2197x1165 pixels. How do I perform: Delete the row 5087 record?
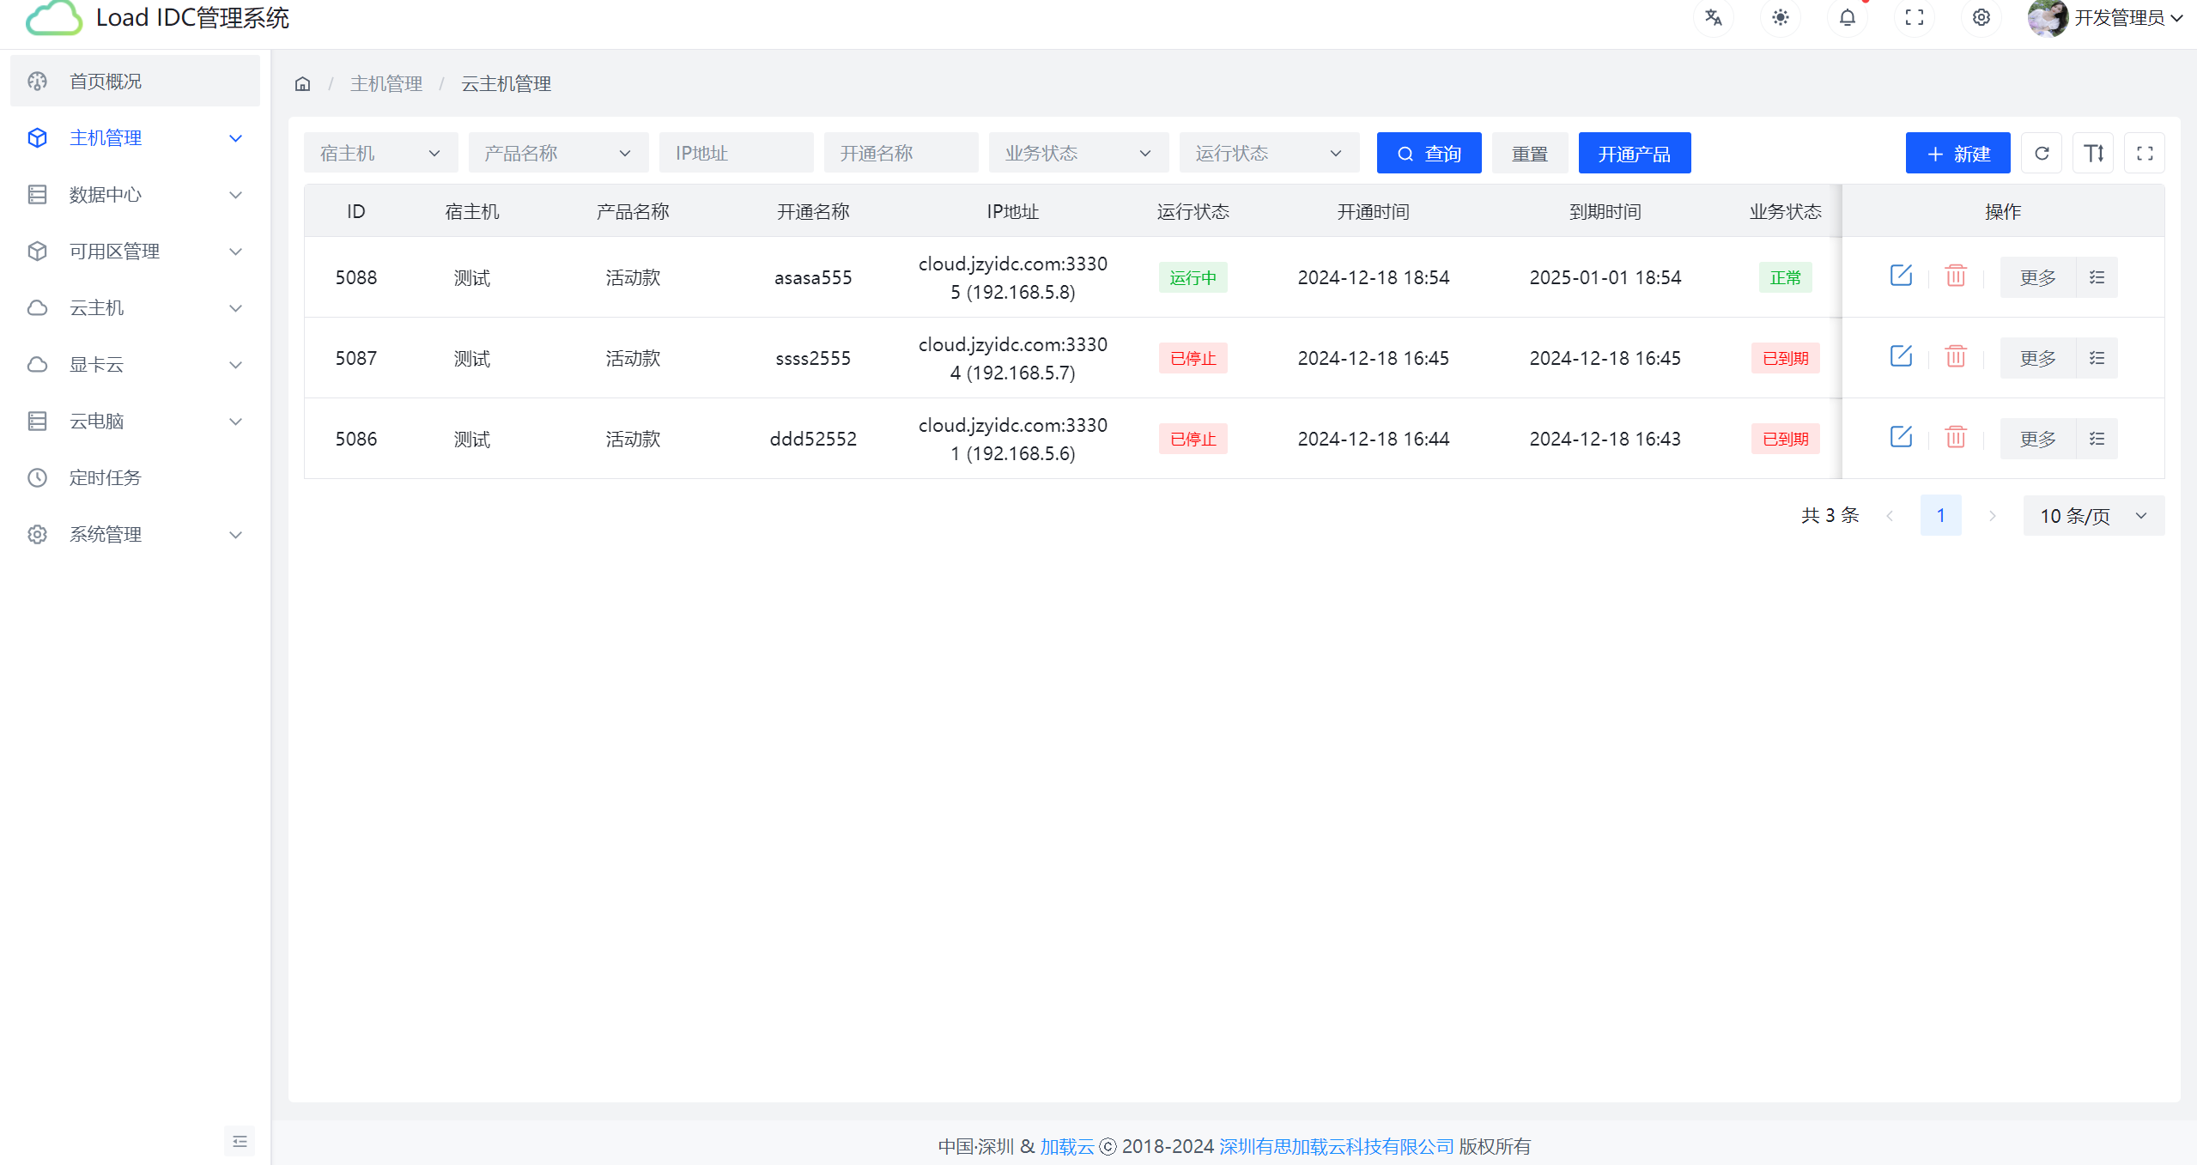coord(1956,357)
